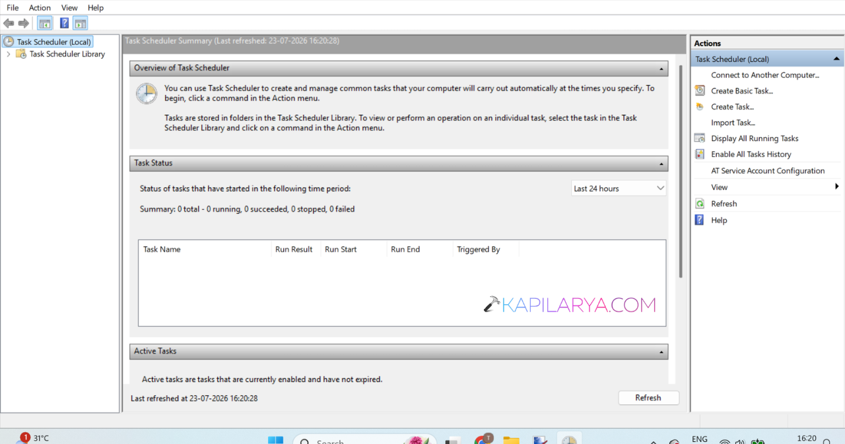Click the 16:20 clock in the taskbar
The image size is (845, 444).
tap(807, 438)
